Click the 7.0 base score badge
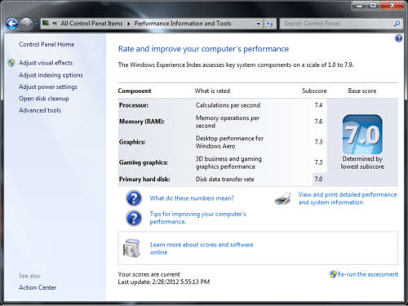This screenshot has width=408, height=306. coord(362,135)
